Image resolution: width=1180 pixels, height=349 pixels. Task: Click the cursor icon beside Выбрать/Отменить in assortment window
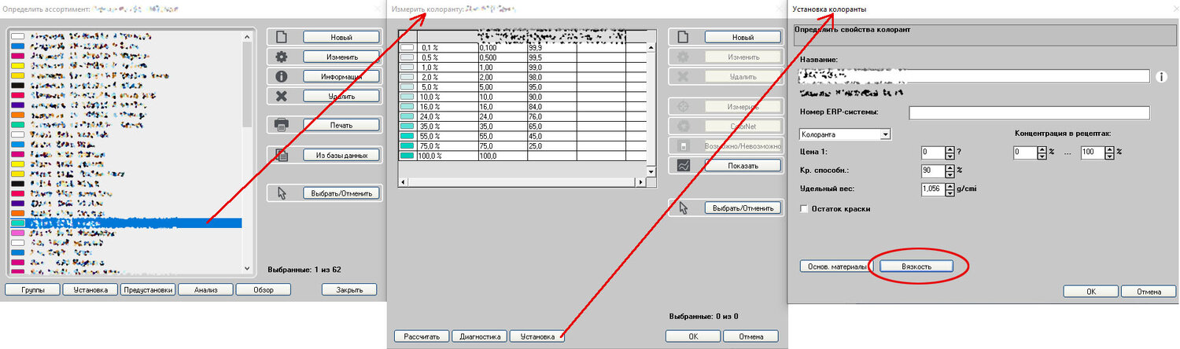pos(281,193)
